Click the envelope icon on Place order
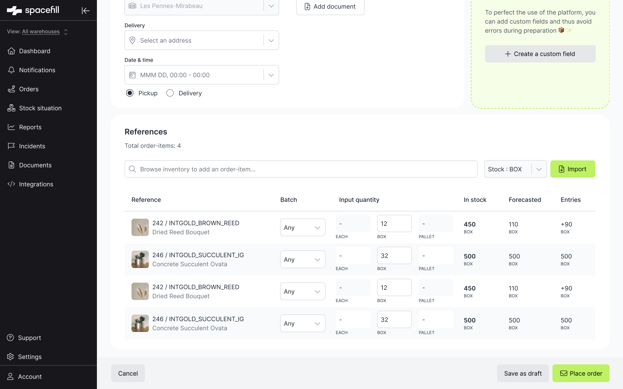Image resolution: width=623 pixels, height=389 pixels. [564, 373]
